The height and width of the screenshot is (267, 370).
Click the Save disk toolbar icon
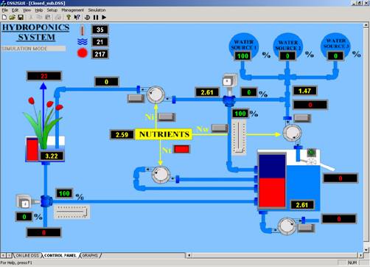[x=21, y=17]
